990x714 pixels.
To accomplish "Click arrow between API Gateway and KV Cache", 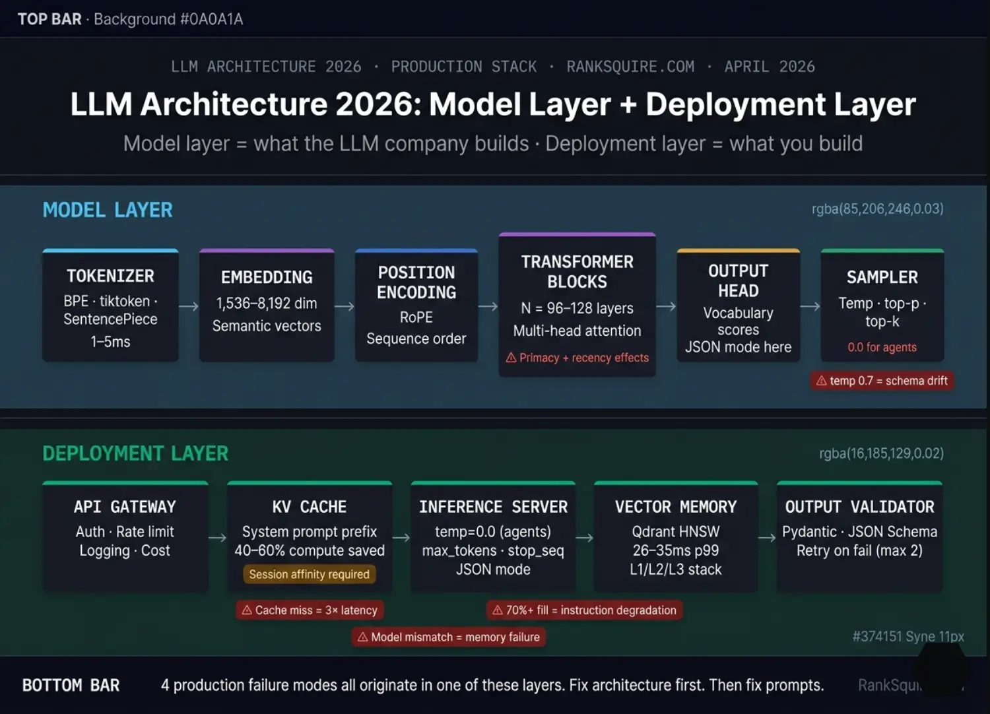I will tap(217, 538).
